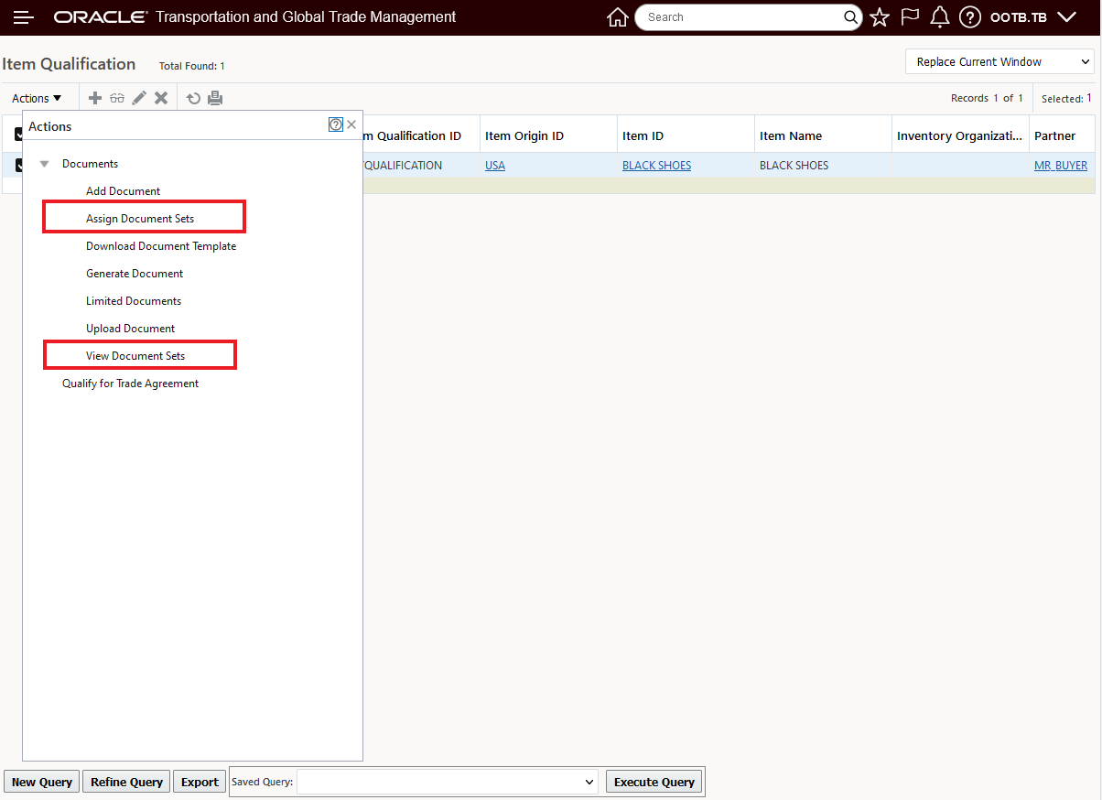Open the flag watchlist icon
This screenshot has height=800, width=1102.
910,17
